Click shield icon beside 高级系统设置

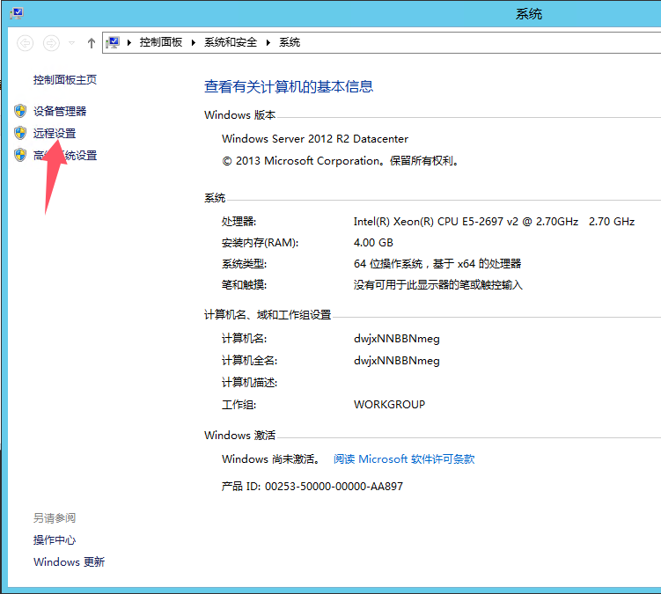pyautogui.click(x=20, y=155)
